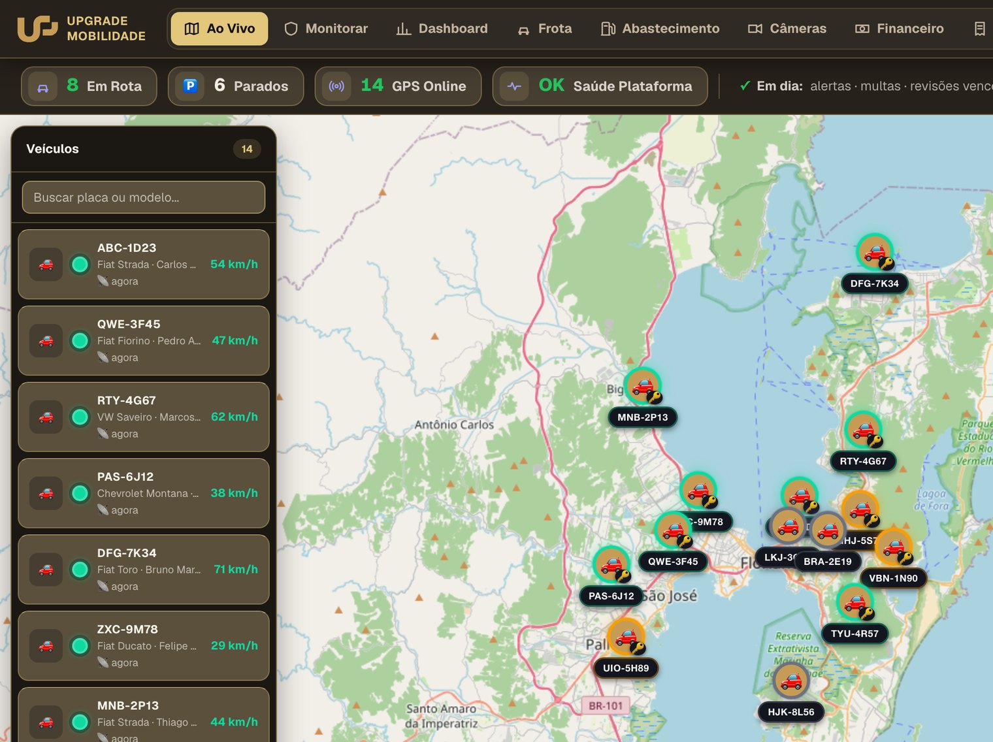Screen dimensions: 993x742
Task: Click the UIO-5H89 car marker on map
Action: click(626, 637)
